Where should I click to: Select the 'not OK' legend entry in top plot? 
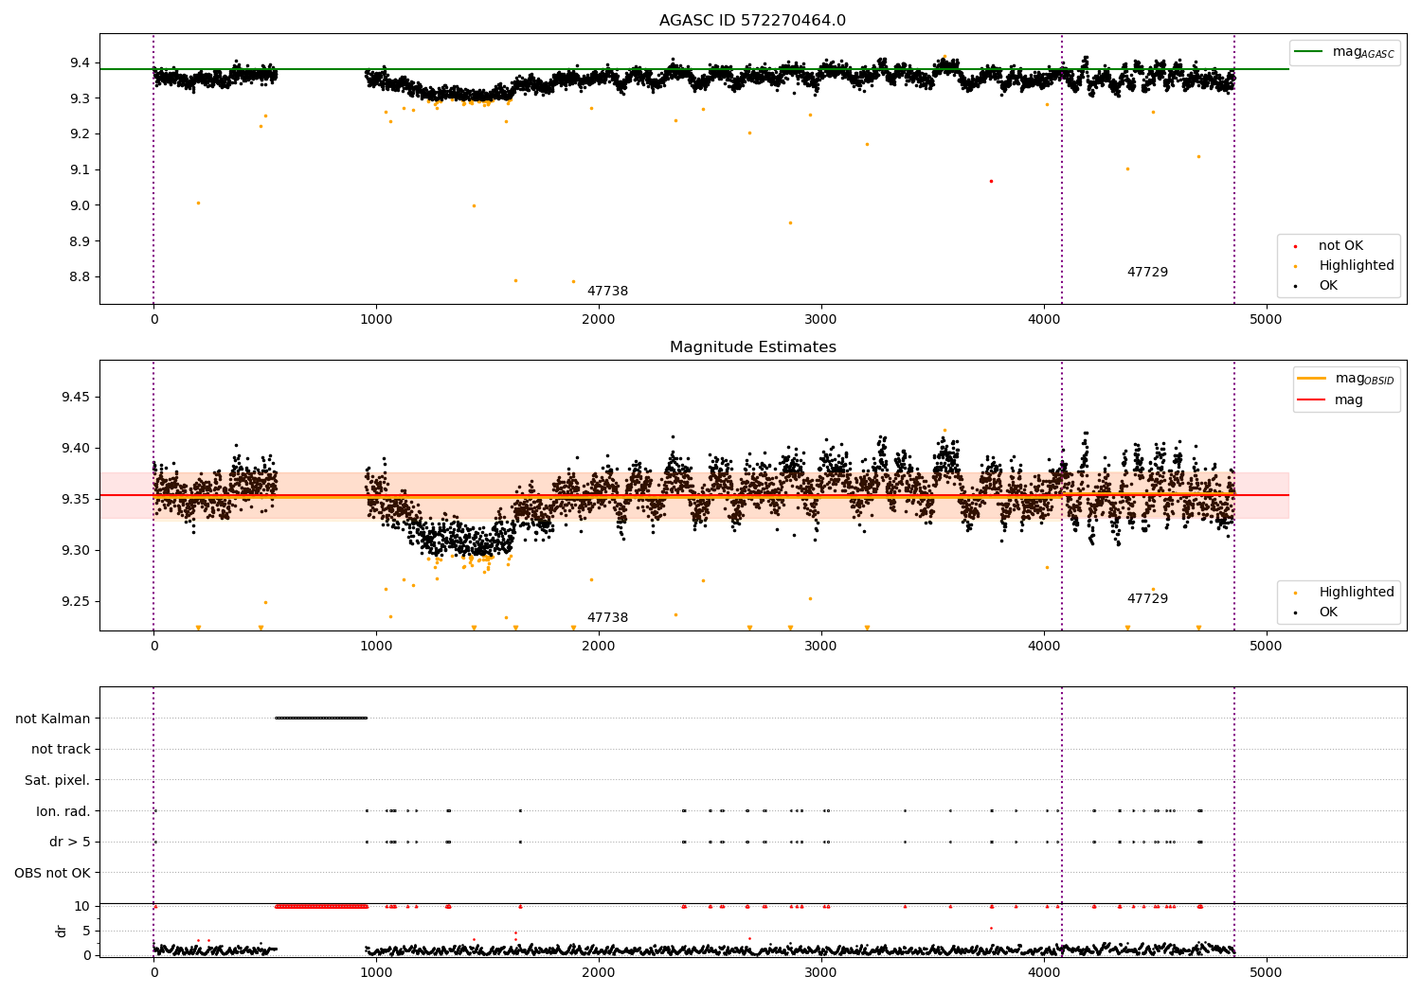tap(1340, 246)
